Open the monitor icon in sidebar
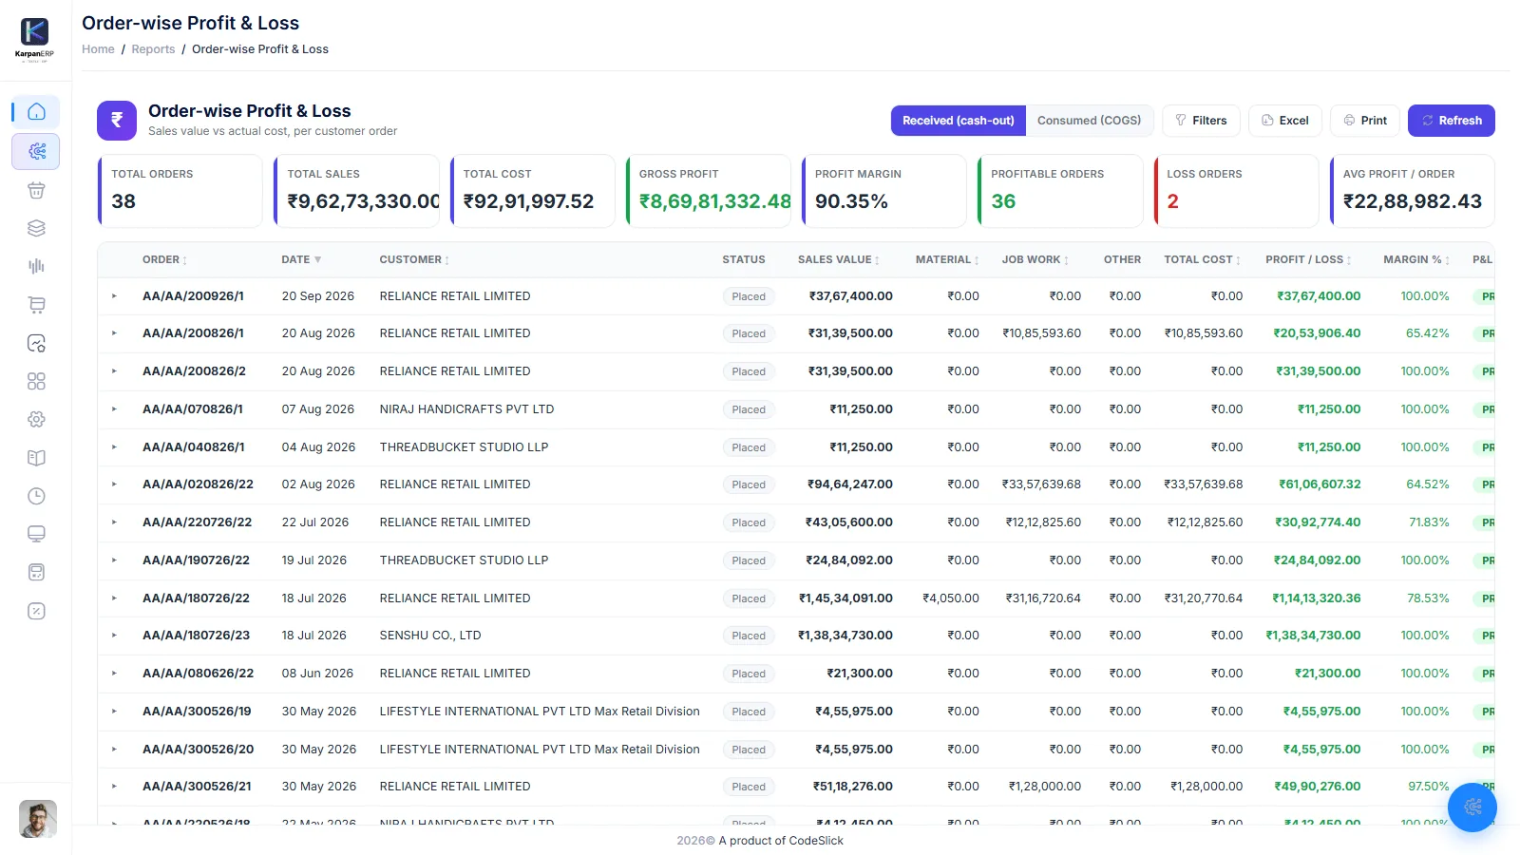1520x855 pixels. (x=36, y=534)
